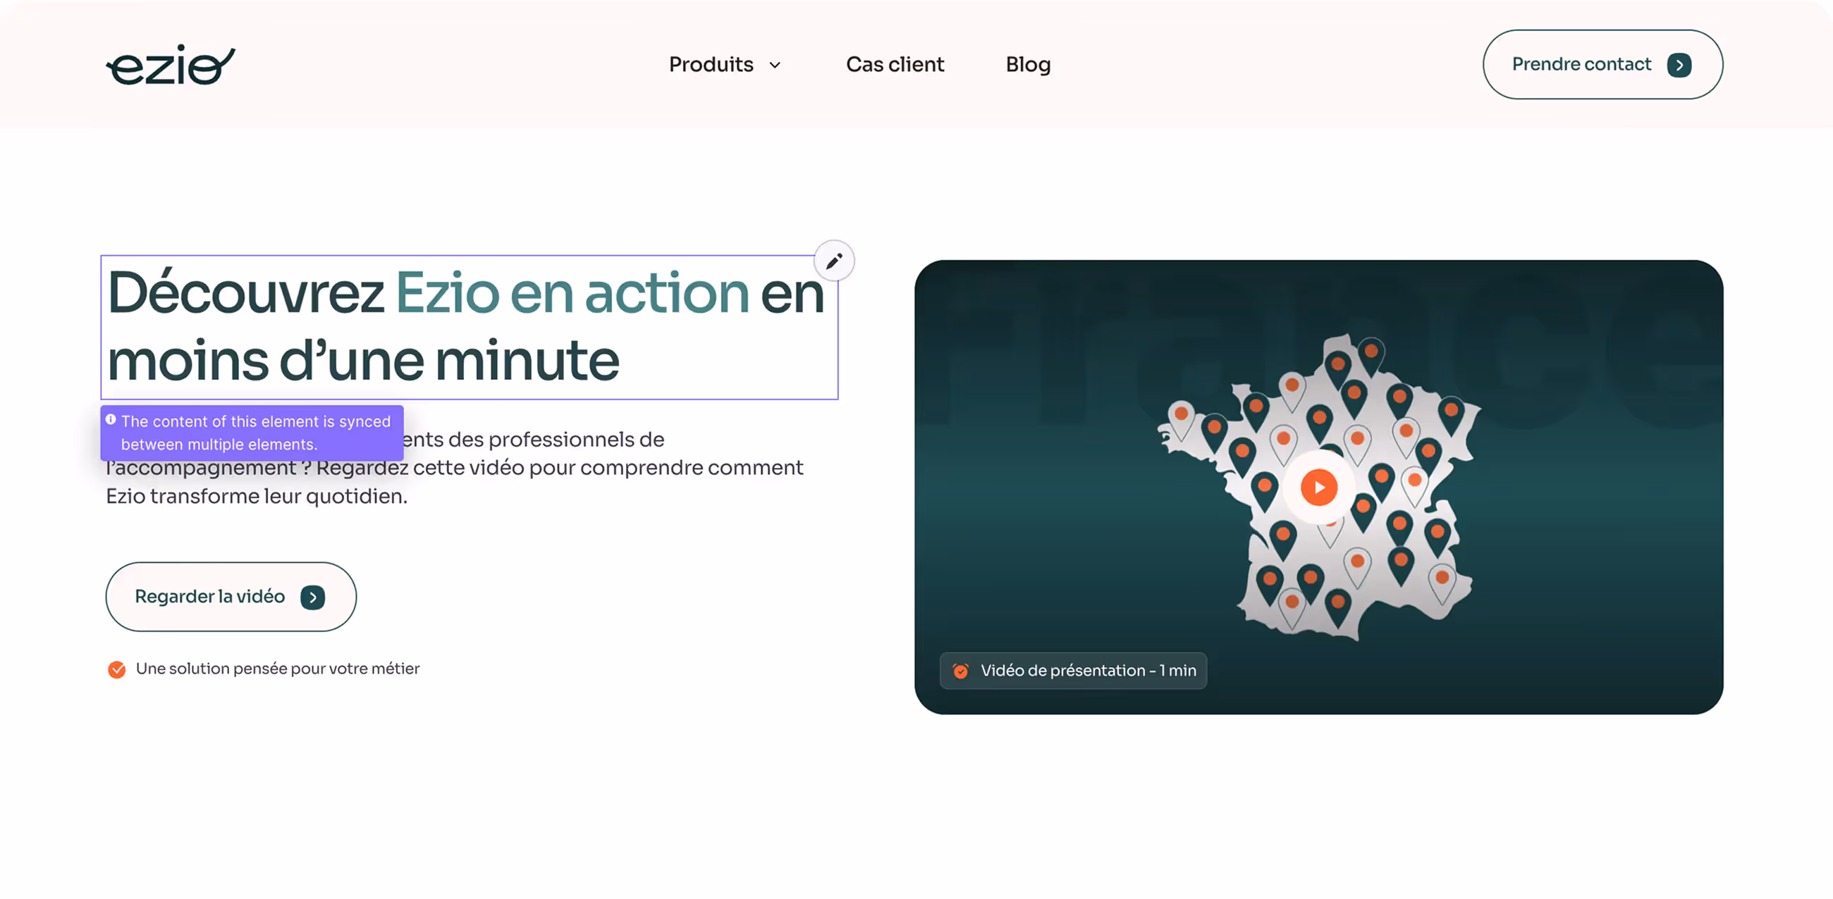Click the alarm clock icon in the video badge

961,671
